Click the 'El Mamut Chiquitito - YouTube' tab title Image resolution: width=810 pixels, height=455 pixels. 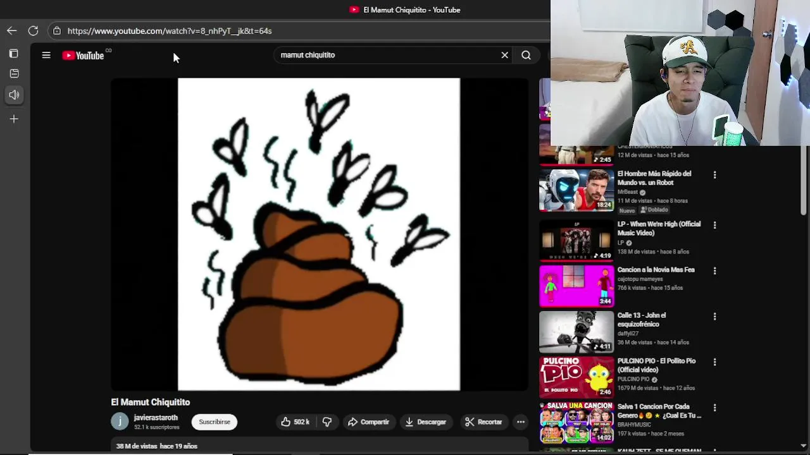point(411,10)
